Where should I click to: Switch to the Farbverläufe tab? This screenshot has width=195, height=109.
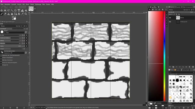tap(185, 70)
